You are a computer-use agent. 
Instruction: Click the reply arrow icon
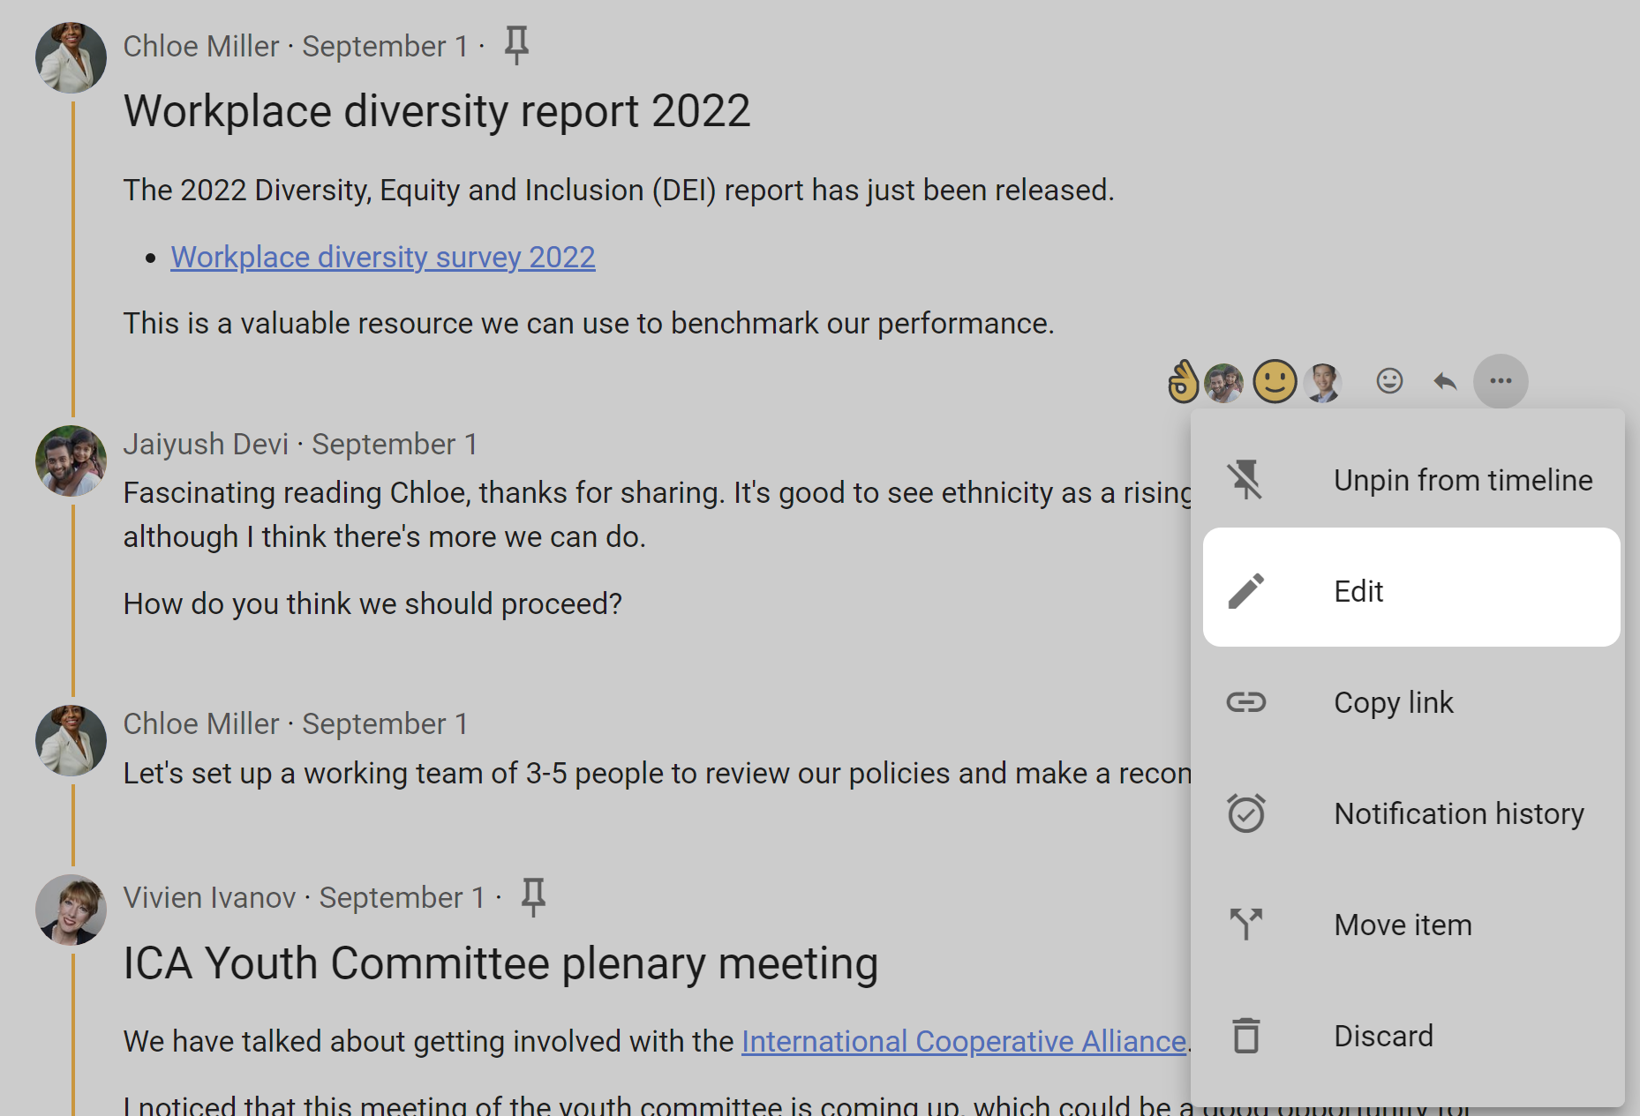1445,381
